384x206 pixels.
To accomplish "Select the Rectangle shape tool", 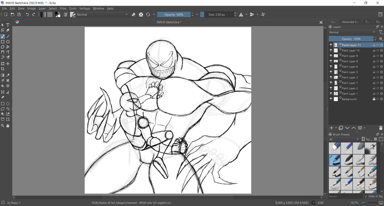I will tap(2, 41).
